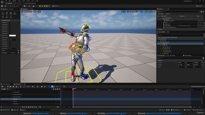
Task: Open the Pivot tool in the Animation panel
Action: pyautogui.click(x=11, y=17)
